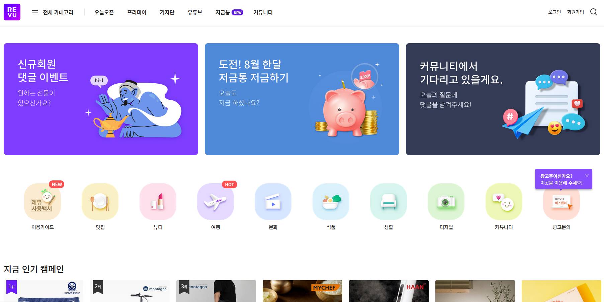Dismiss the 광고주이신가요 tooltip with X
Viewport: 604px width, 302px height.
point(587,176)
